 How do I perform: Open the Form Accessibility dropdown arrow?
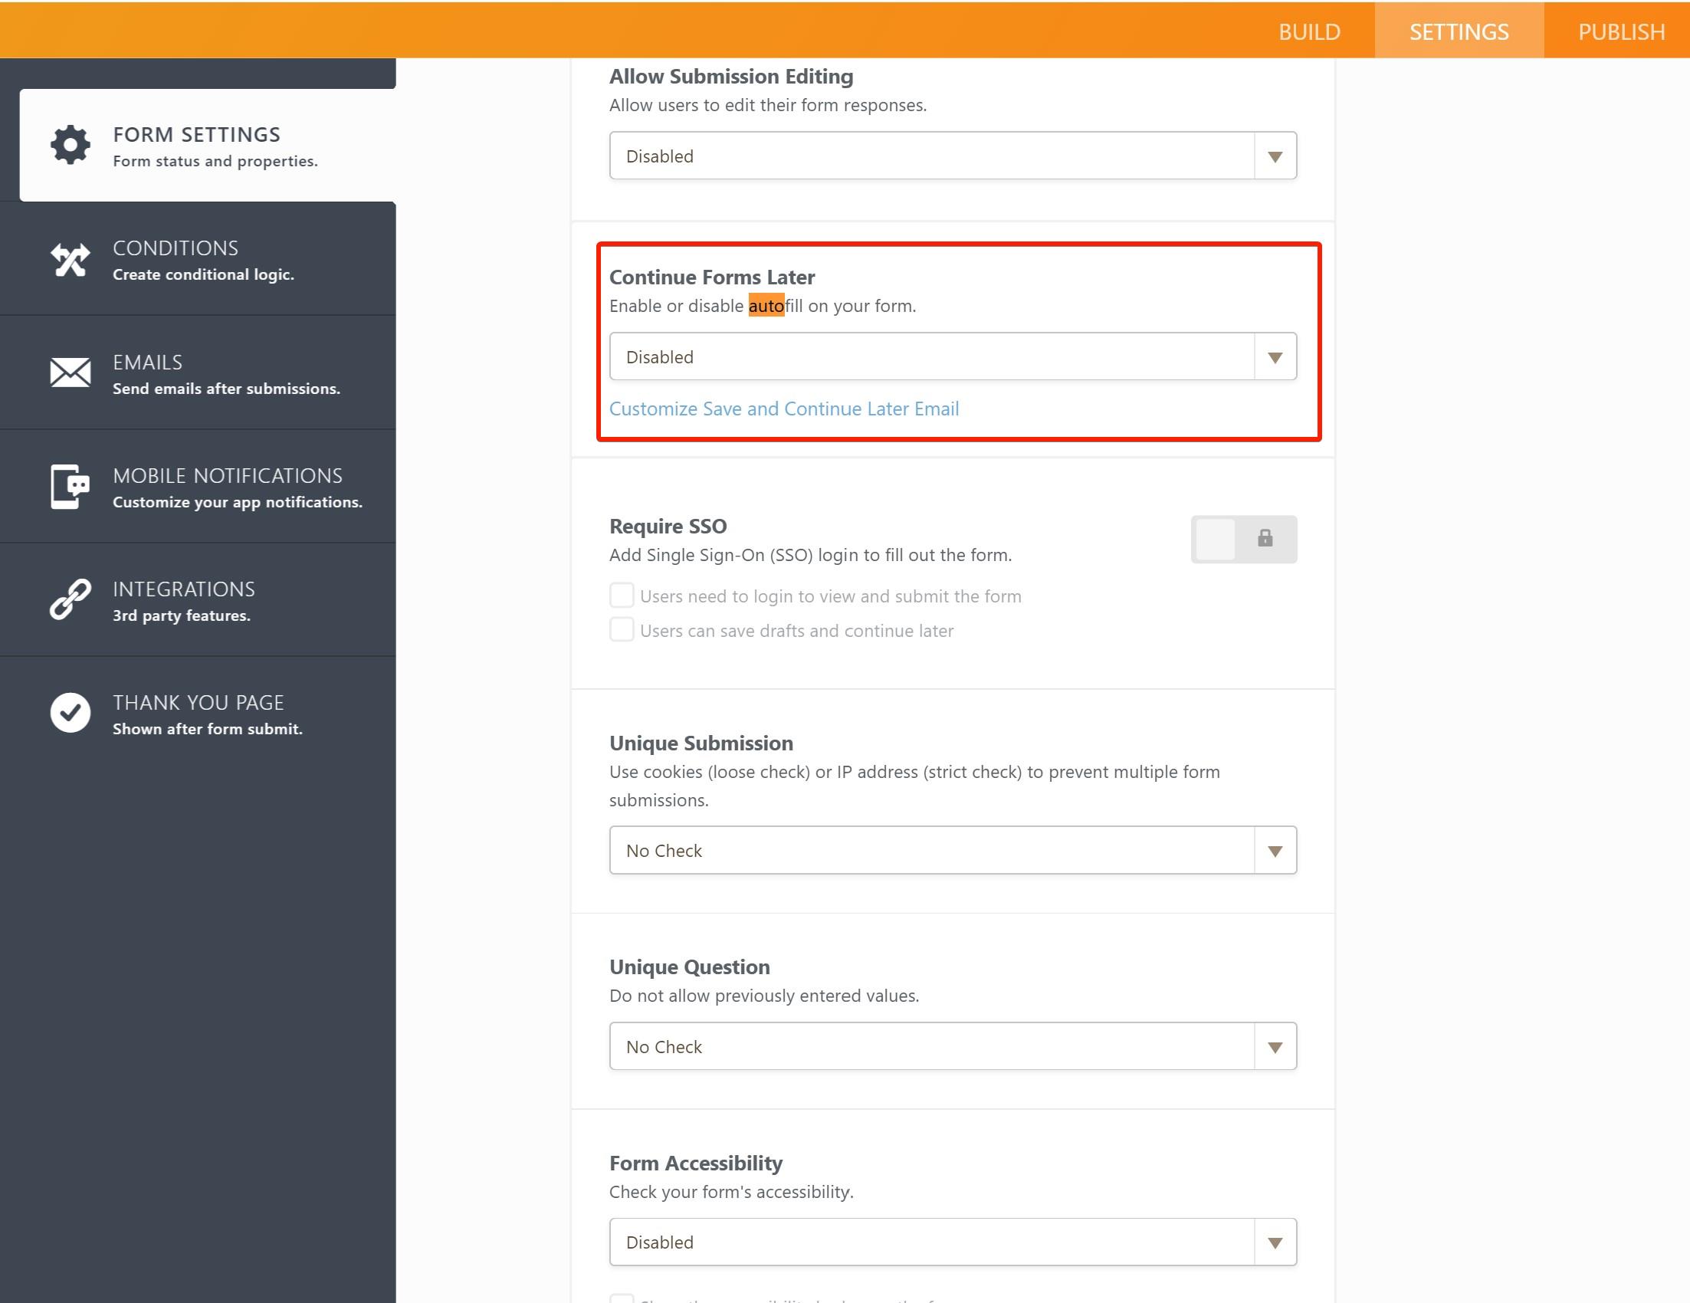[x=1274, y=1242]
